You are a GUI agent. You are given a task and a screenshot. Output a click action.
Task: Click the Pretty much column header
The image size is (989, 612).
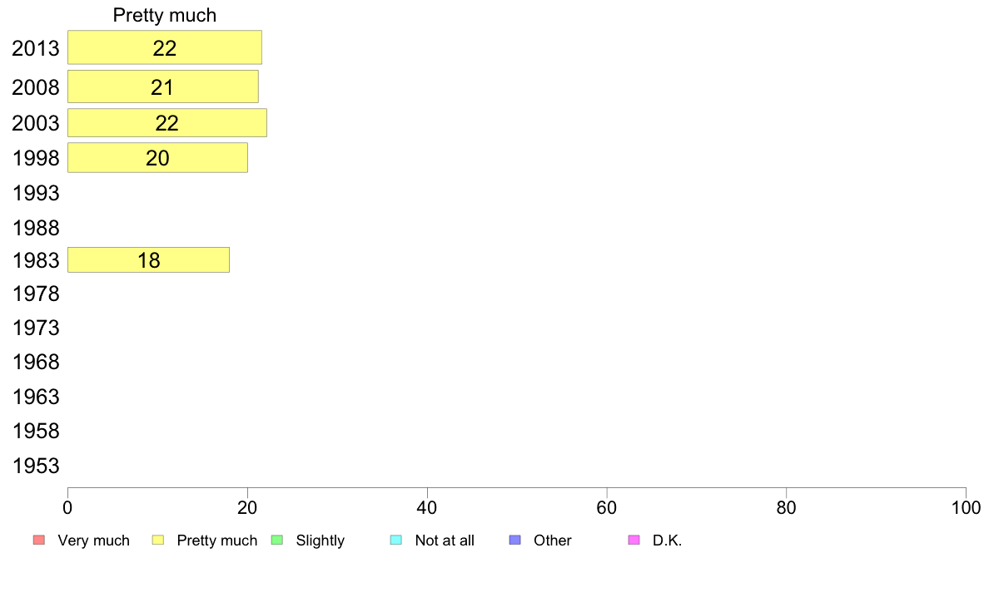(165, 15)
